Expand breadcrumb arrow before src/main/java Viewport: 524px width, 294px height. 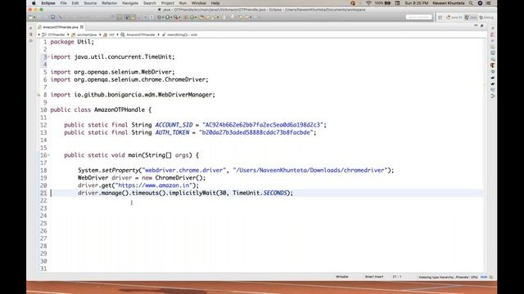(x=68, y=34)
